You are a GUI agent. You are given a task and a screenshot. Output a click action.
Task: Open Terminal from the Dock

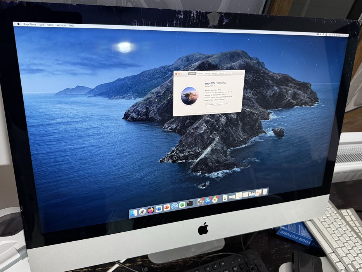tap(190, 204)
